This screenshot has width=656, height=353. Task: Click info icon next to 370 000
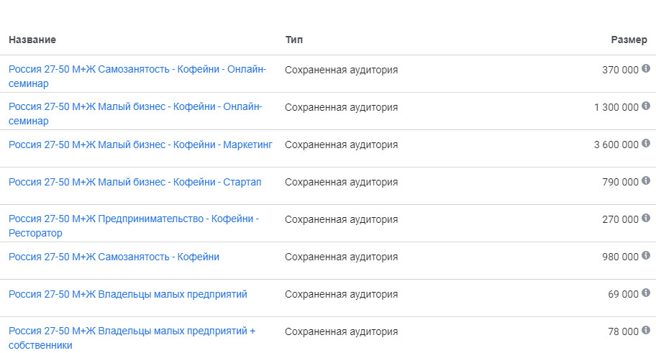[x=646, y=68]
